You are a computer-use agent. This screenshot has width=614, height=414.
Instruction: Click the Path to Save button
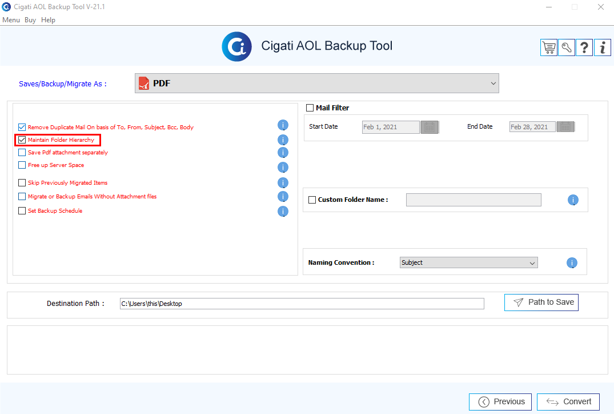(541, 302)
